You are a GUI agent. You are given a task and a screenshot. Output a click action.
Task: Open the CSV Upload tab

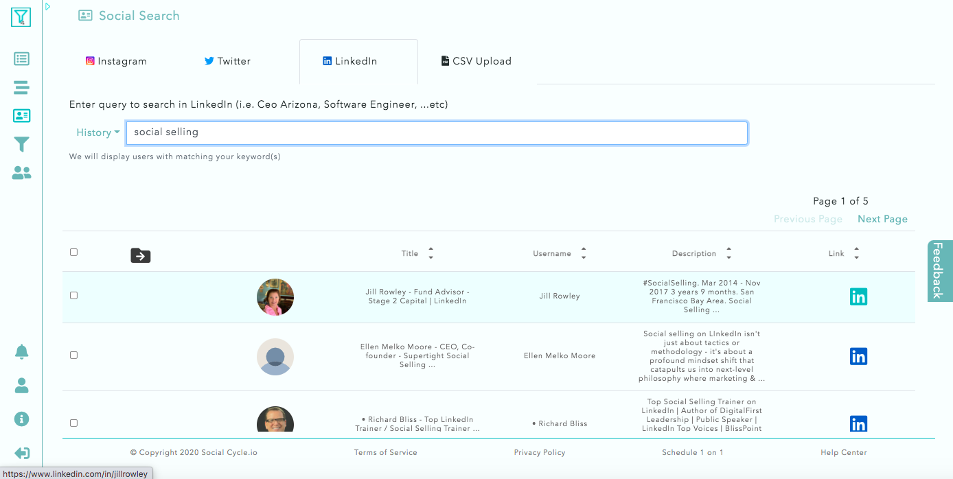point(476,61)
